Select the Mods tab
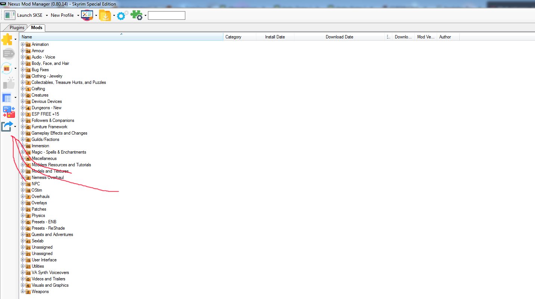535x299 pixels. 37,28
